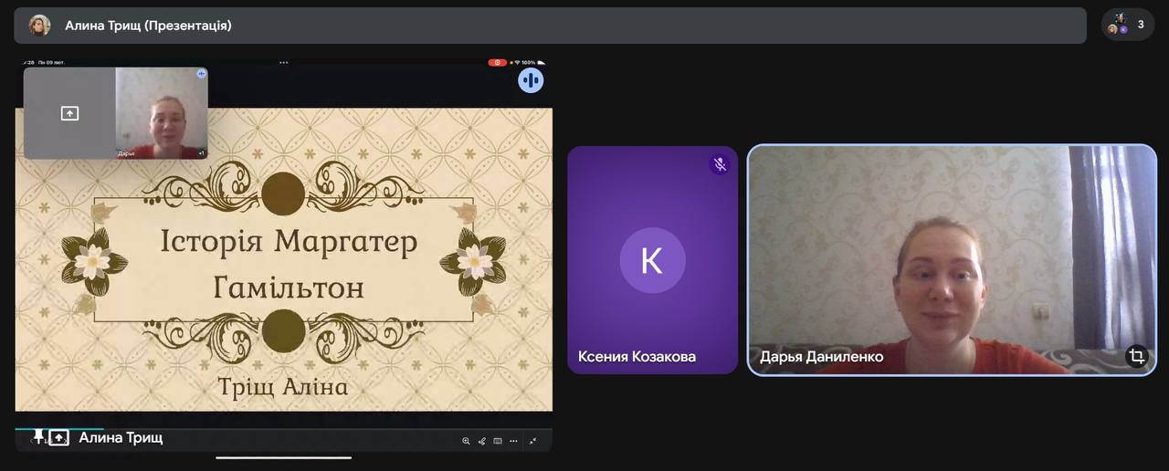Click Алина Трищ's avatar in the top bar

pyautogui.click(x=39, y=26)
